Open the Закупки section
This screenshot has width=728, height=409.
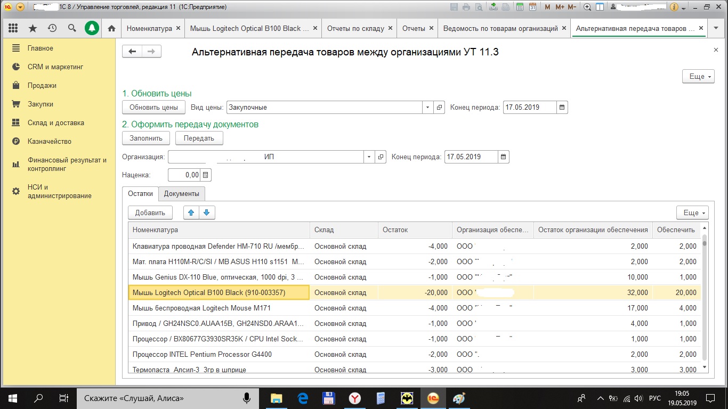coord(41,104)
